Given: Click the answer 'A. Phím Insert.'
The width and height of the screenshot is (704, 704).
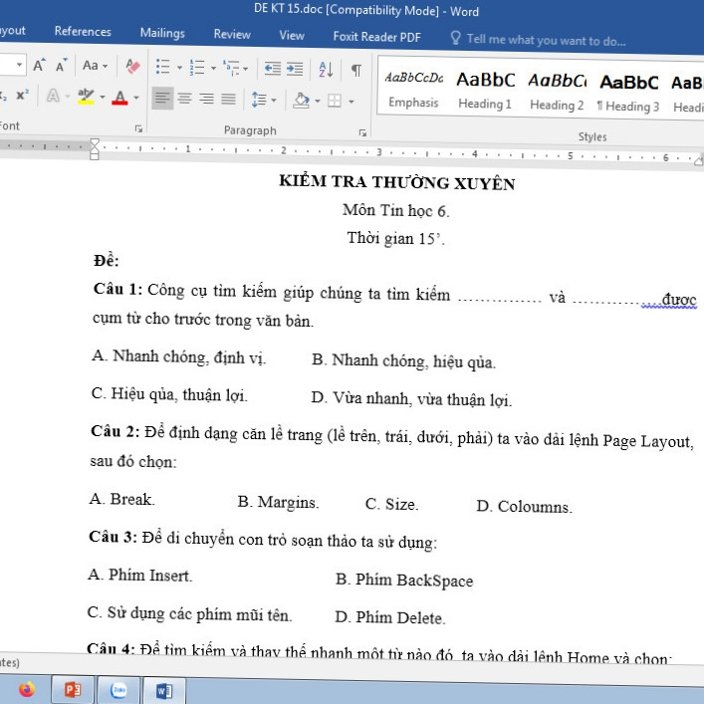Looking at the screenshot, I should tap(140, 575).
